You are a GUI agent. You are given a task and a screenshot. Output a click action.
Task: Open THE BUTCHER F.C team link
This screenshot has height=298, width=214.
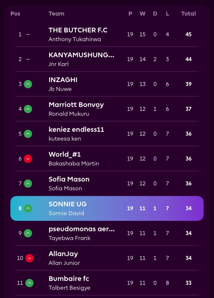(x=78, y=30)
